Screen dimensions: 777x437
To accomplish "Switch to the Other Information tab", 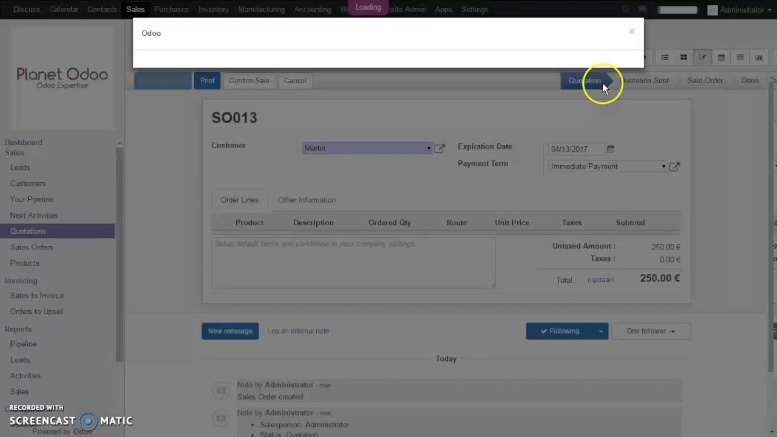I will [x=307, y=200].
